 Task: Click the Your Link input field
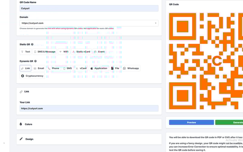[89, 109]
